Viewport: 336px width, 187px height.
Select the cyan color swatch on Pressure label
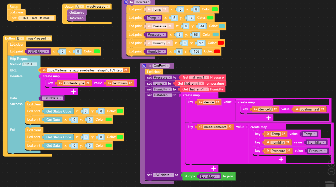222,26
